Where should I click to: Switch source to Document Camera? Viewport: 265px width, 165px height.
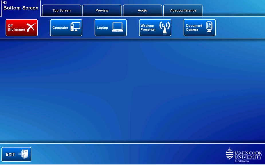pyautogui.click(x=200, y=28)
